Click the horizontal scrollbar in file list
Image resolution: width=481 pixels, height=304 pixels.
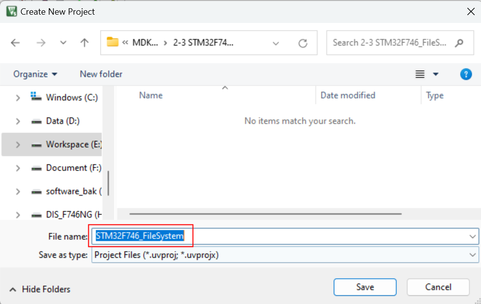tap(265, 214)
